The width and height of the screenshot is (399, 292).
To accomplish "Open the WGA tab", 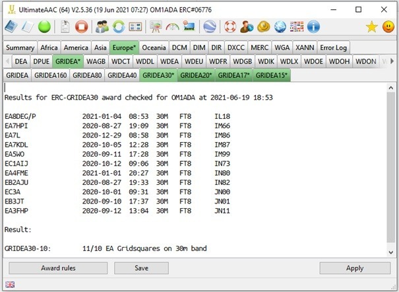I will point(282,48).
